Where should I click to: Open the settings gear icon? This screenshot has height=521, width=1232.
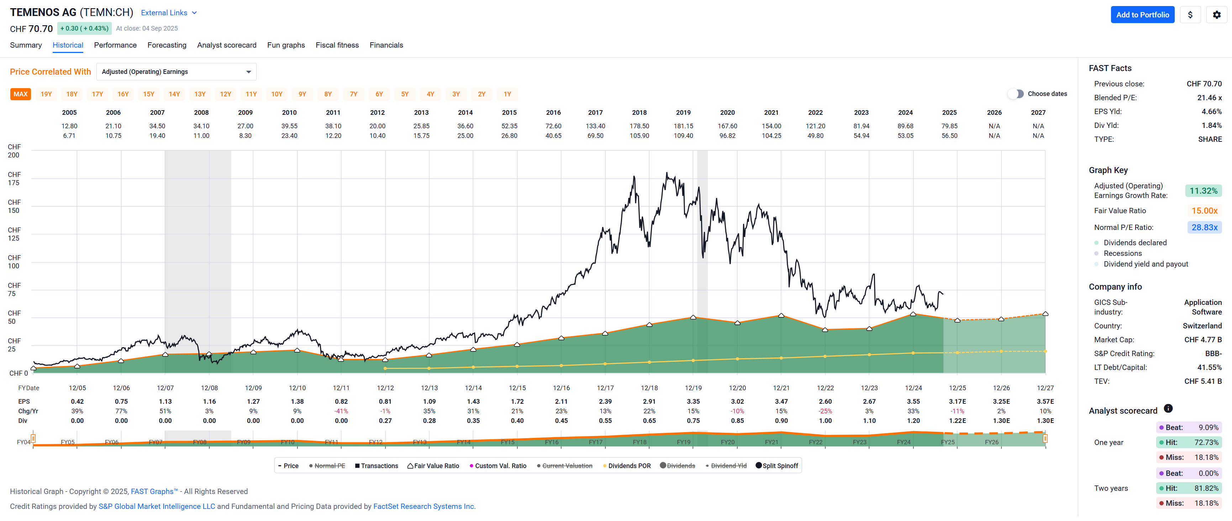click(1216, 15)
